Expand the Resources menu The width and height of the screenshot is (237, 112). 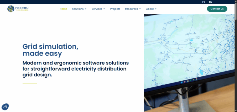[133, 9]
